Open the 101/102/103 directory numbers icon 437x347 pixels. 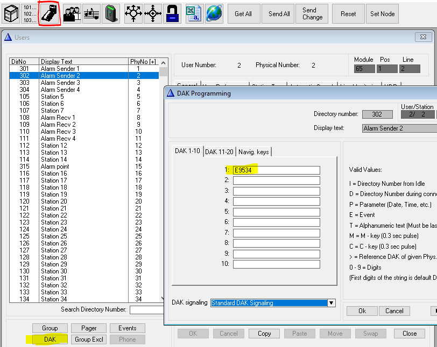(x=30, y=13)
